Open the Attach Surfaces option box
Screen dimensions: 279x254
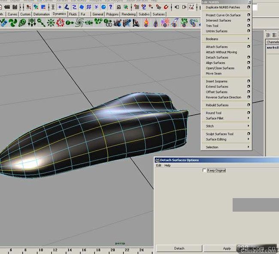pos(249,46)
